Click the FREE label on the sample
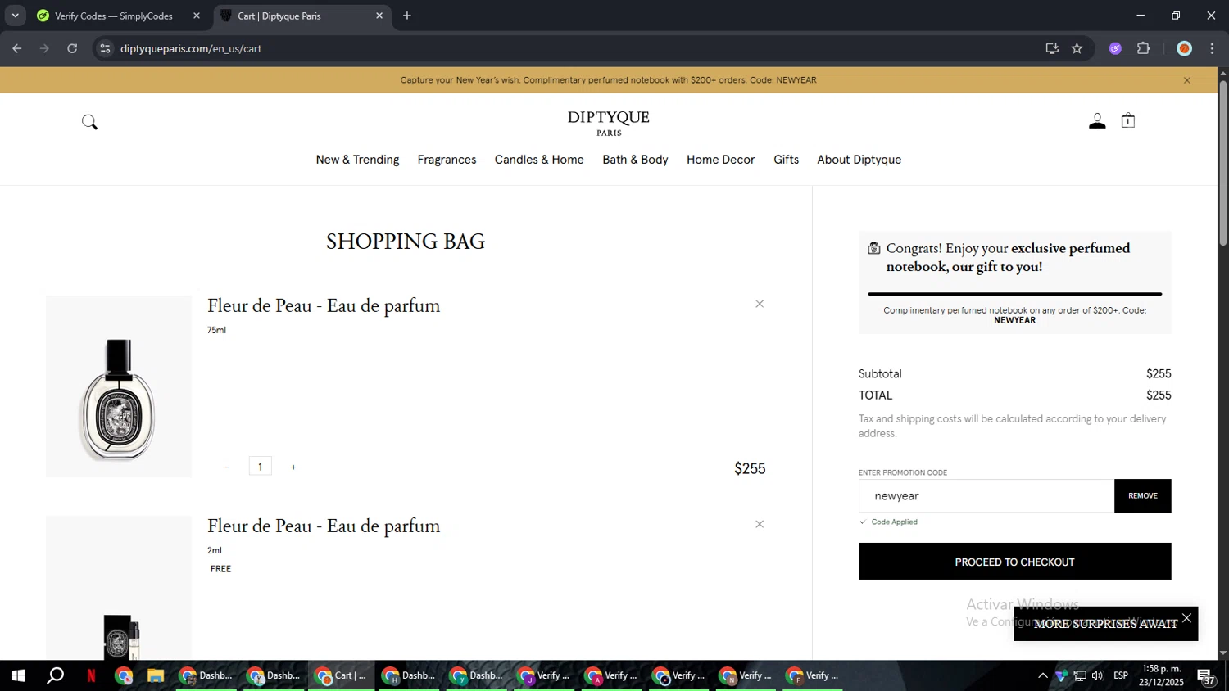 tap(220, 569)
